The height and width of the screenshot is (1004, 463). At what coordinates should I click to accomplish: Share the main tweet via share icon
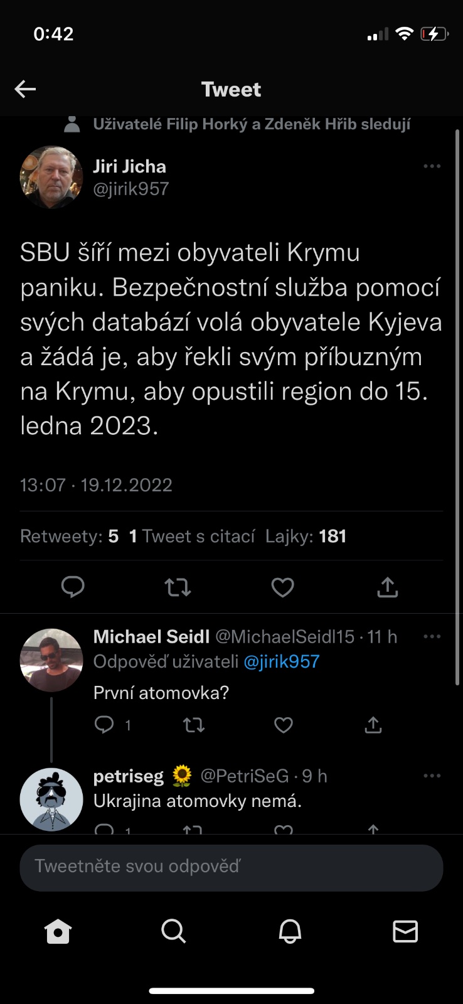tap(388, 587)
